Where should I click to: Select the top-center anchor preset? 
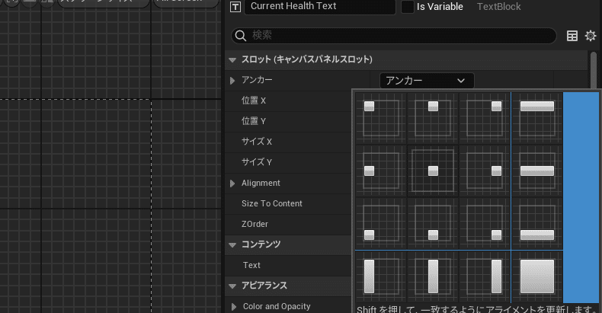(433, 118)
